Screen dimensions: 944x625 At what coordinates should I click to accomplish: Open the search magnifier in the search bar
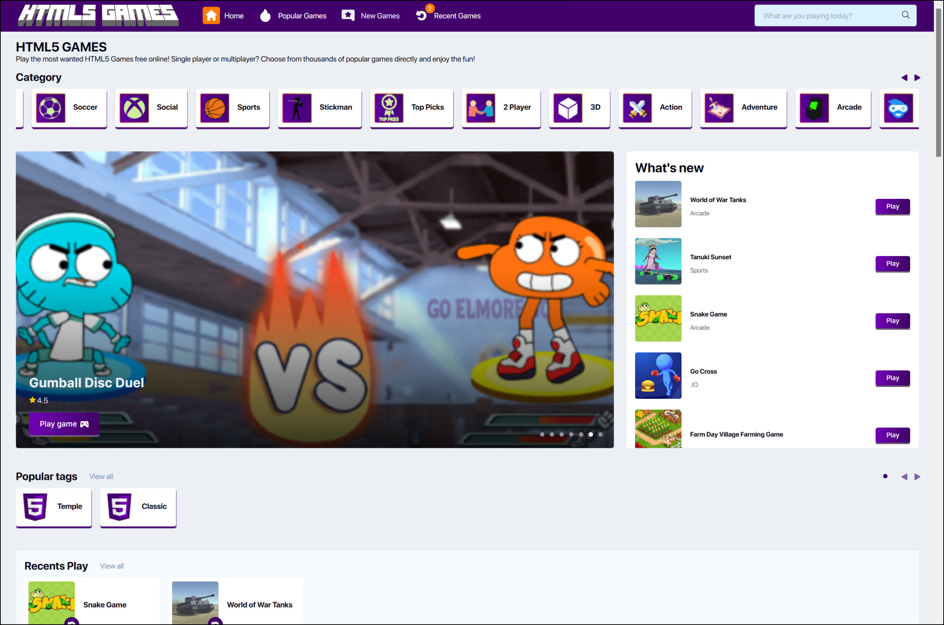coord(905,15)
